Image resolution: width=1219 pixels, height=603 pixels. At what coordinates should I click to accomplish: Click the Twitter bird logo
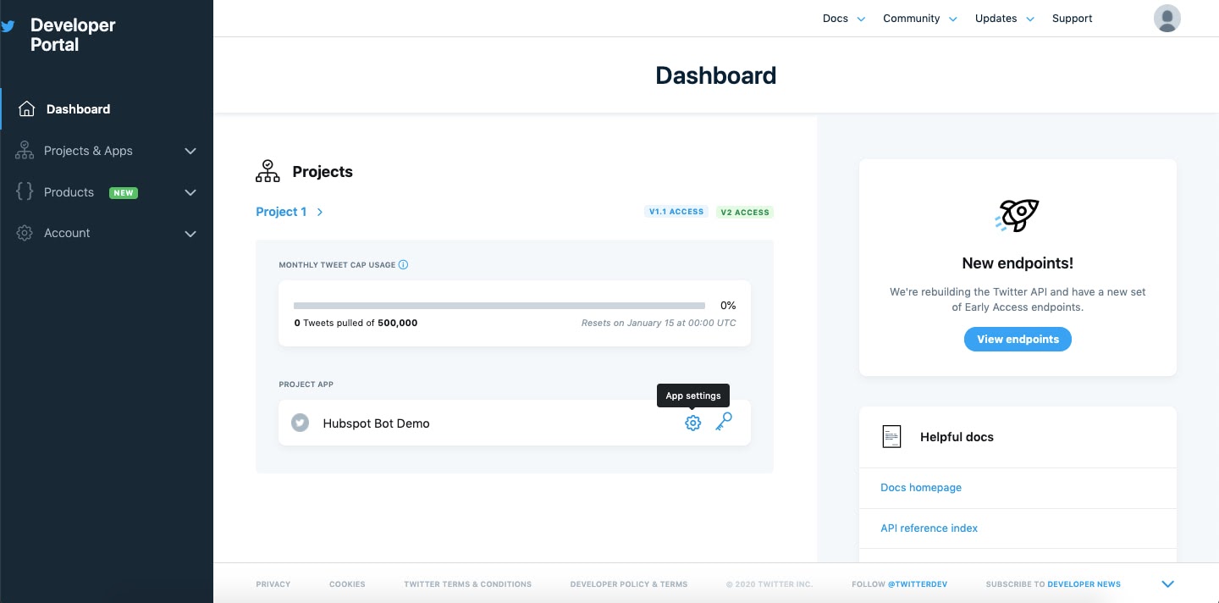click(x=8, y=26)
